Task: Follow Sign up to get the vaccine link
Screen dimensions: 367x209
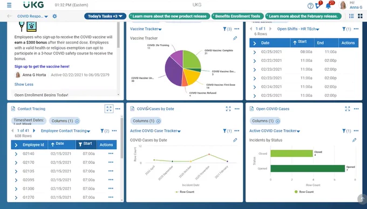Action: coord(42,67)
